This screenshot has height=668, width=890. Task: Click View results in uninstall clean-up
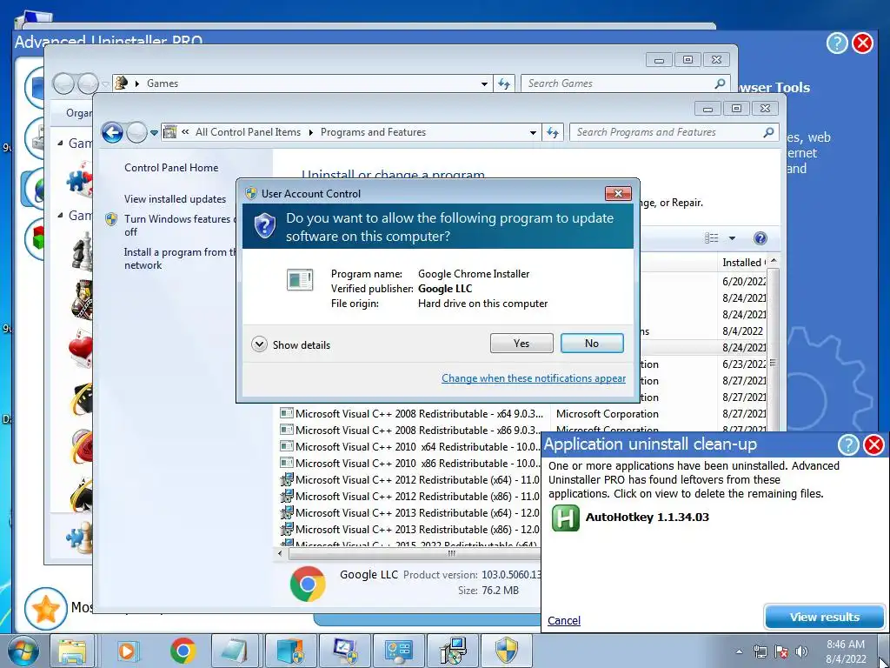point(824,617)
